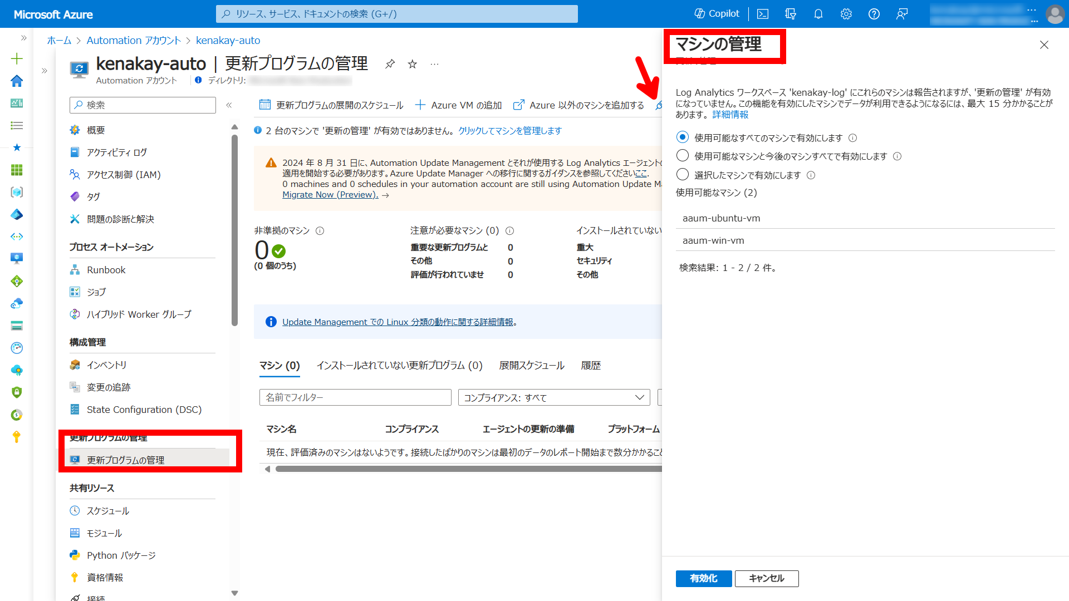1069x601 pixels.
Task: Select 使用可能なマシンと今後のマシンすべてで有効にします radio
Action: pyautogui.click(x=683, y=156)
